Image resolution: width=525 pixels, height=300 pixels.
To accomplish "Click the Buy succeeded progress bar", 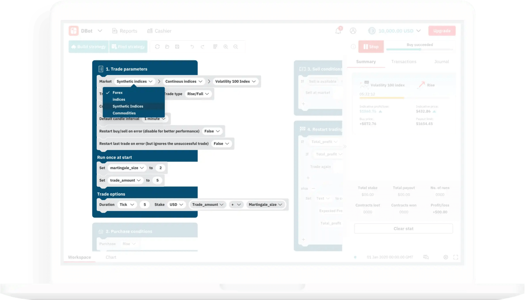I will (420, 50).
